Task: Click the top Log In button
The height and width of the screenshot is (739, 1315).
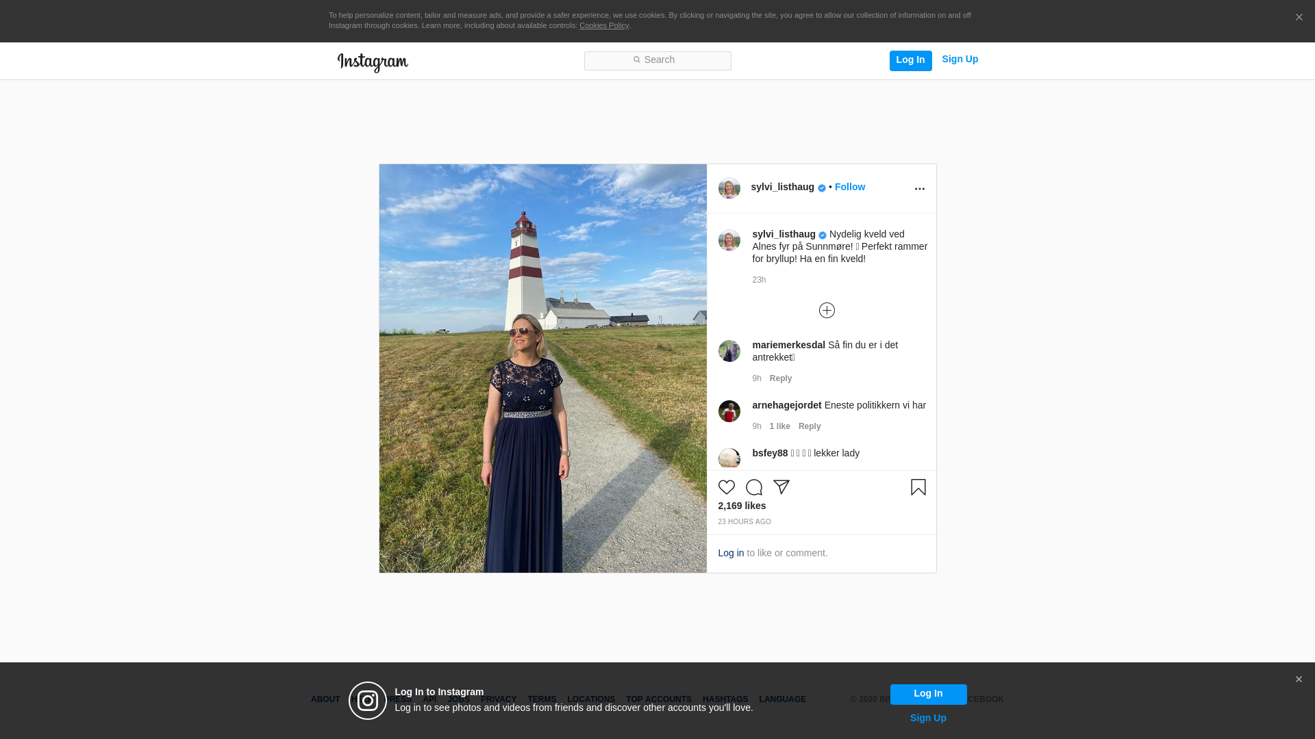Action: pyautogui.click(x=910, y=60)
